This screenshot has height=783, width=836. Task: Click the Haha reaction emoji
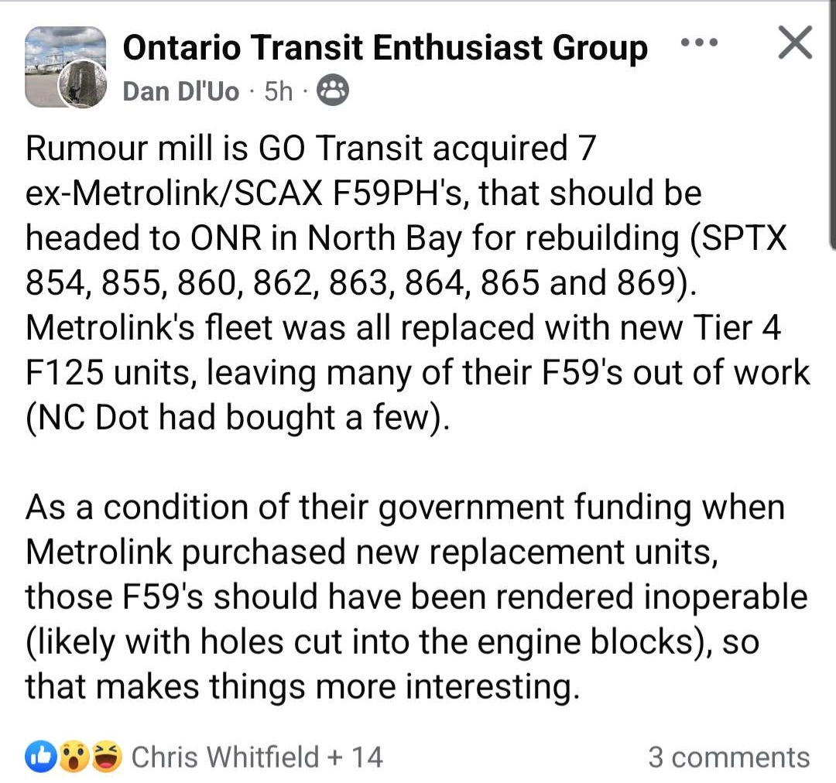(x=106, y=757)
